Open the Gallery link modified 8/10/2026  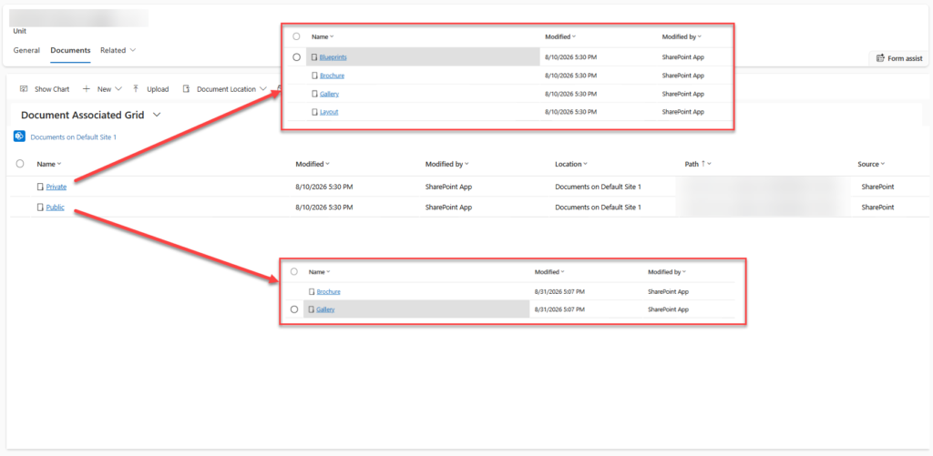point(329,94)
